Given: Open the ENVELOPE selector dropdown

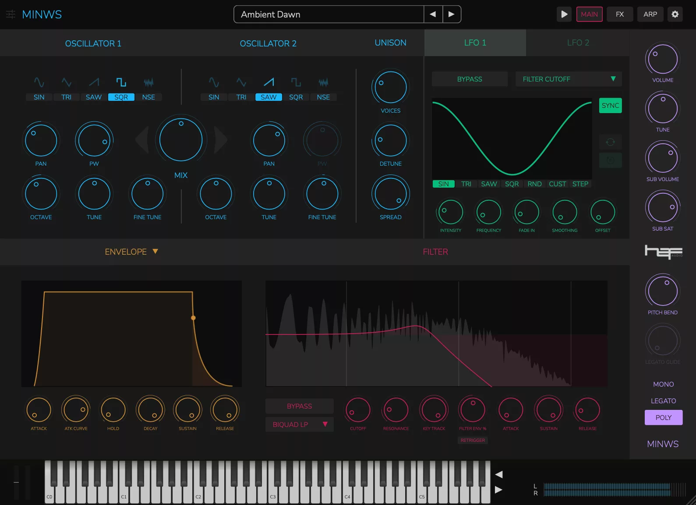Looking at the screenshot, I should pyautogui.click(x=131, y=252).
